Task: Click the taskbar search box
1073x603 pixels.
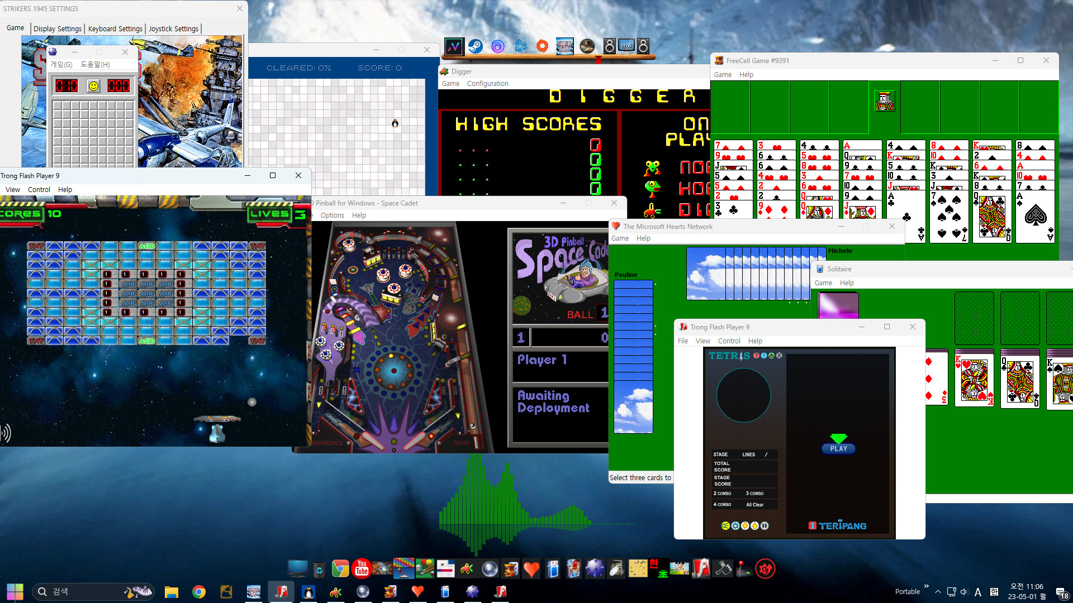Action: [x=94, y=592]
